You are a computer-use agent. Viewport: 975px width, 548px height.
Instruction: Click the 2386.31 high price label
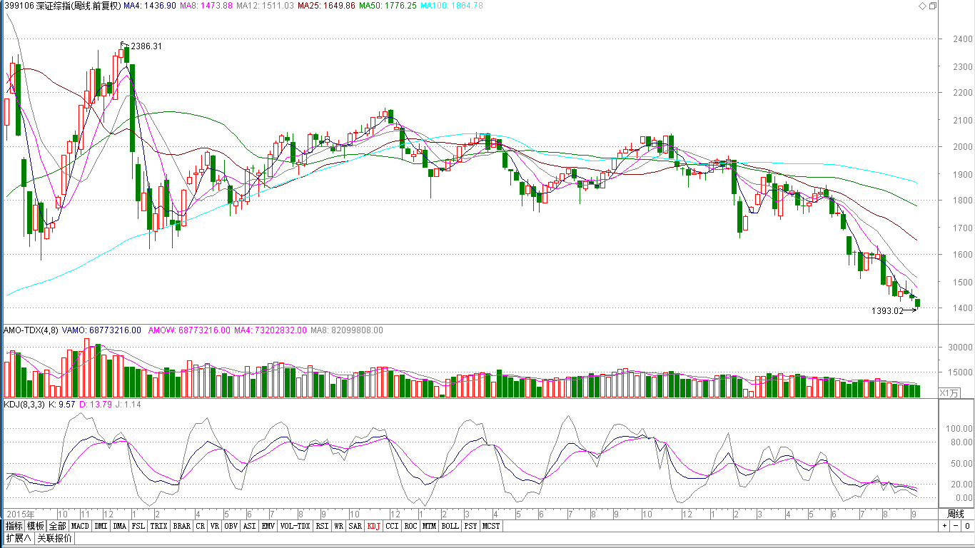coord(146,46)
